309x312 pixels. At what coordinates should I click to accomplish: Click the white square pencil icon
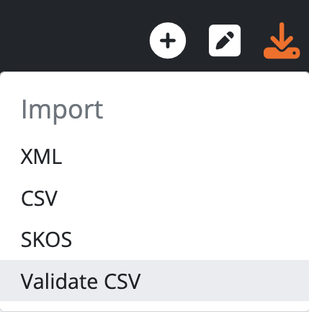225,40
